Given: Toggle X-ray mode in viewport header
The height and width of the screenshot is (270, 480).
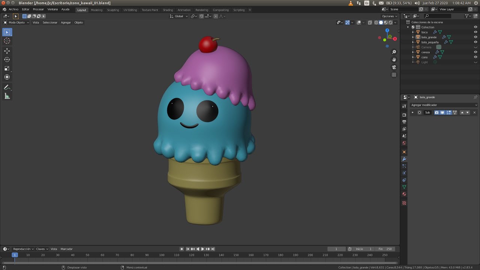Looking at the screenshot, I should coord(370,22).
